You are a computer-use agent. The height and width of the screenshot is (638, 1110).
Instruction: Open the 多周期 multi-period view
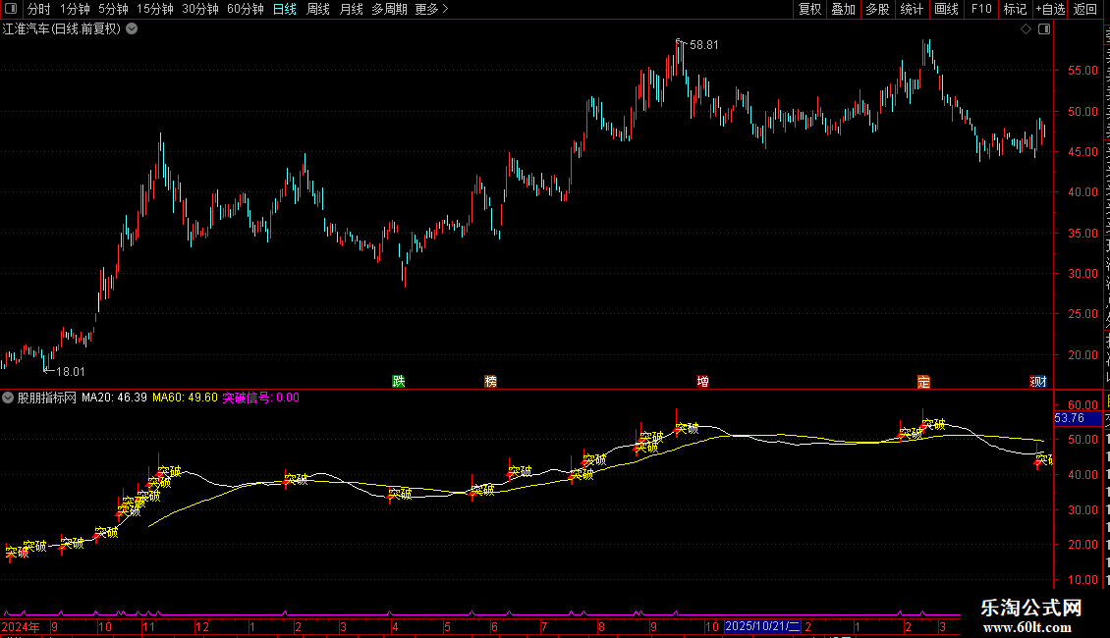coord(389,9)
